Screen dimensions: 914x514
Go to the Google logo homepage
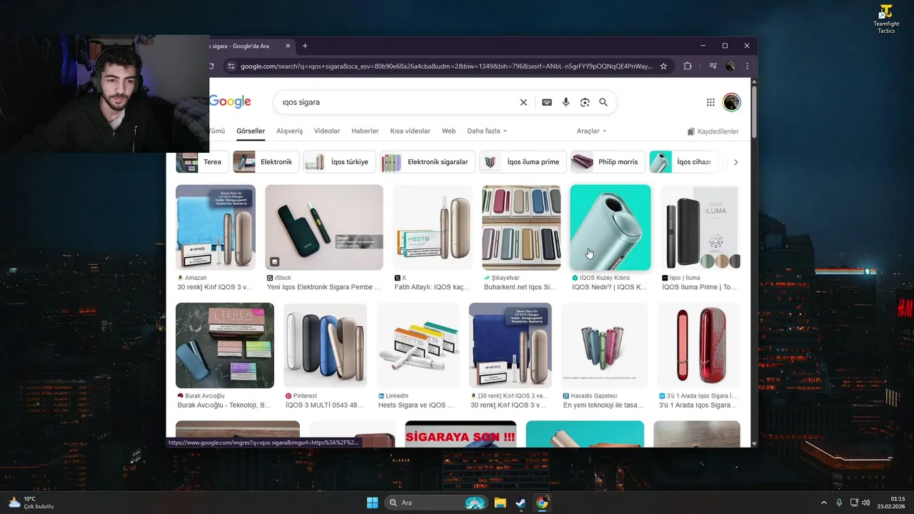coord(230,102)
